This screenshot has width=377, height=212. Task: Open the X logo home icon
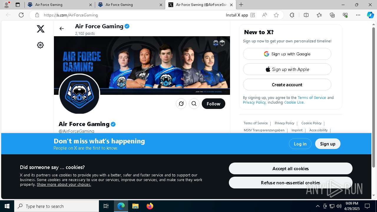click(41, 29)
